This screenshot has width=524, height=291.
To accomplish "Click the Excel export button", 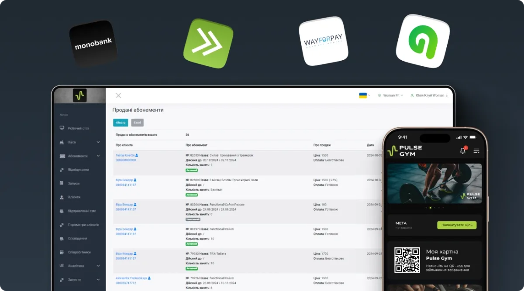I will [138, 123].
